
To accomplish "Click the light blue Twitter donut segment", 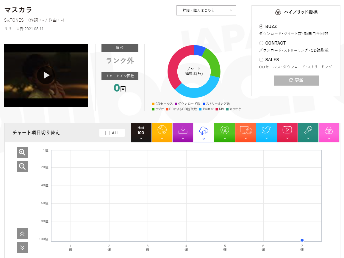I will pyautogui.click(x=198, y=92).
